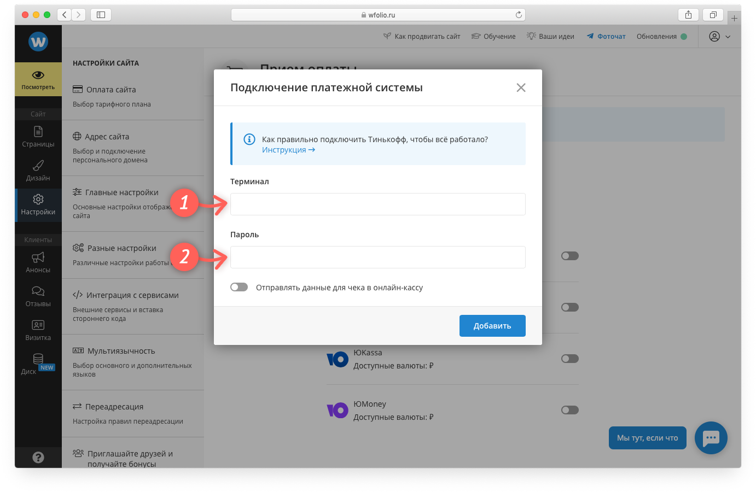This screenshot has height=492, width=756.
Task: Open Переадресация settings item
Action: pyautogui.click(x=133, y=414)
